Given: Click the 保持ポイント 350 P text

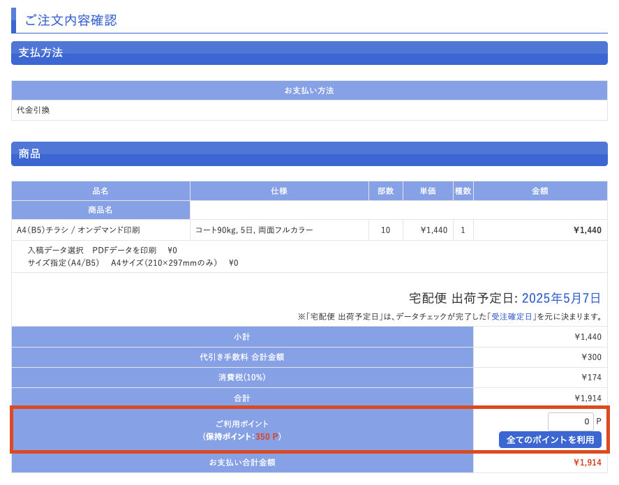Looking at the screenshot, I should click(x=242, y=437).
